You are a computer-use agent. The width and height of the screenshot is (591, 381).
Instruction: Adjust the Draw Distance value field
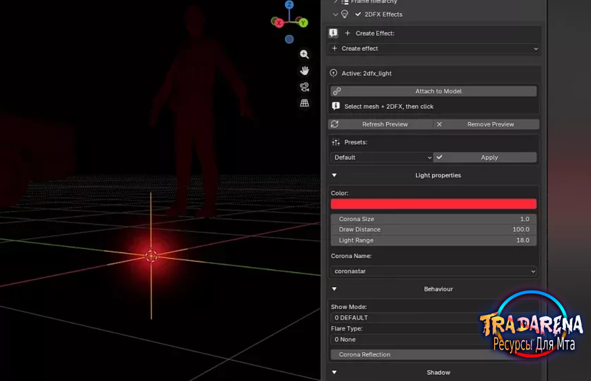click(x=433, y=230)
